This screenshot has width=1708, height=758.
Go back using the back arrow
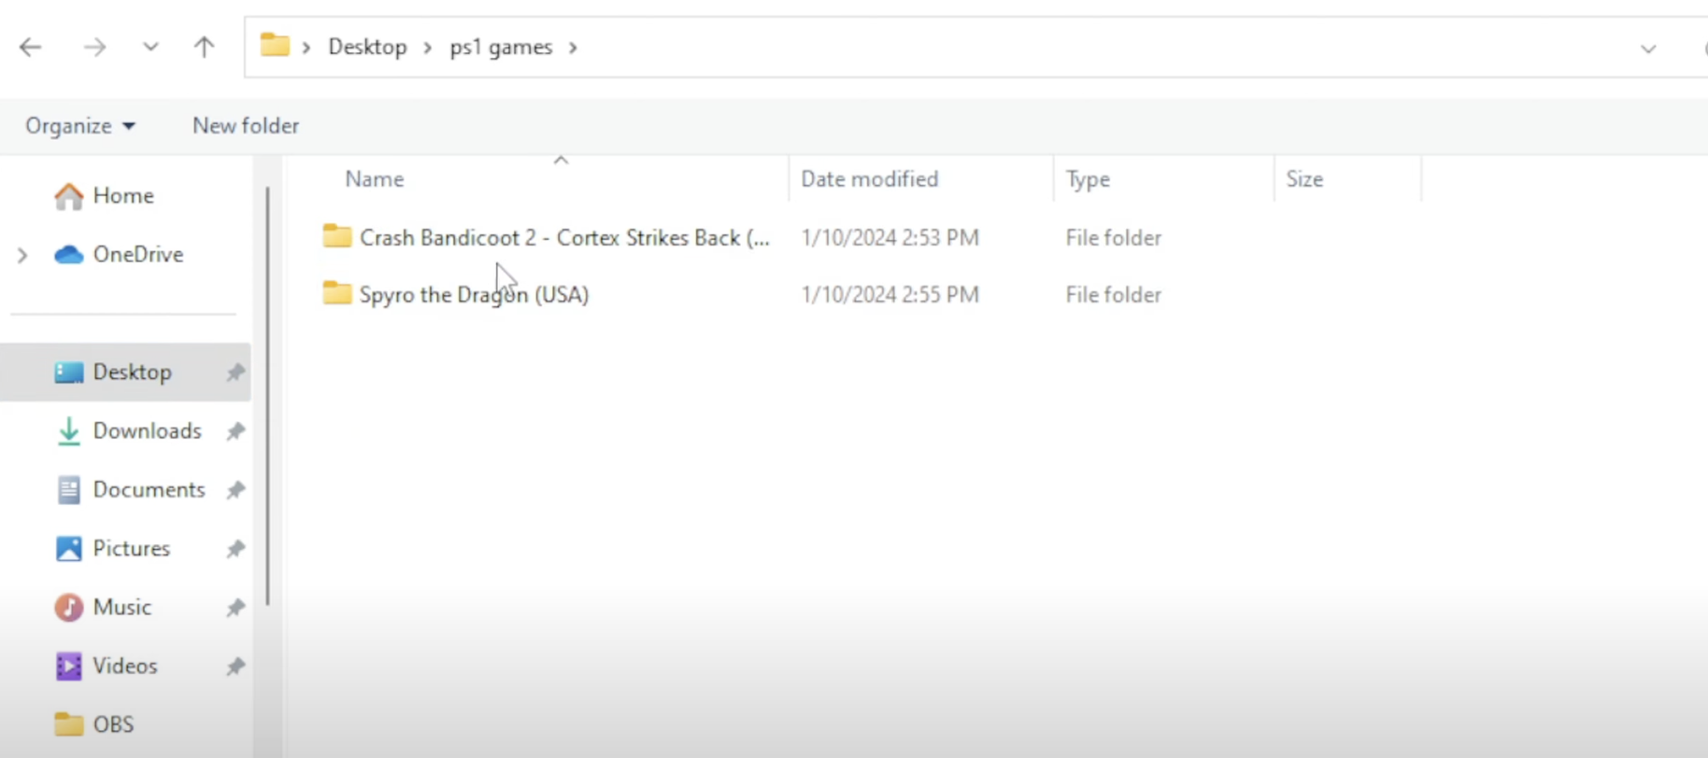[x=31, y=47]
